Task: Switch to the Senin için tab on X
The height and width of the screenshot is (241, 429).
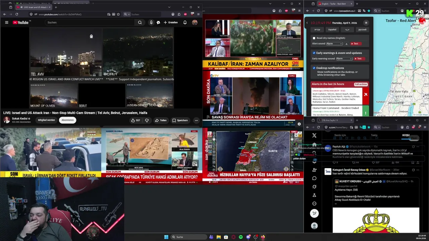Action: pyautogui.click(x=340, y=135)
